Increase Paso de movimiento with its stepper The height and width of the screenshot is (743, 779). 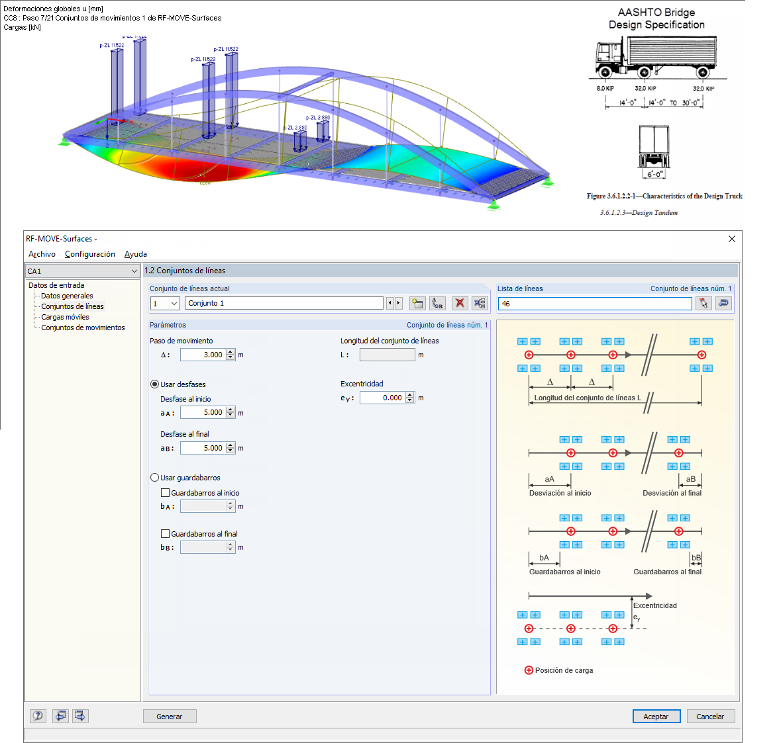click(231, 351)
